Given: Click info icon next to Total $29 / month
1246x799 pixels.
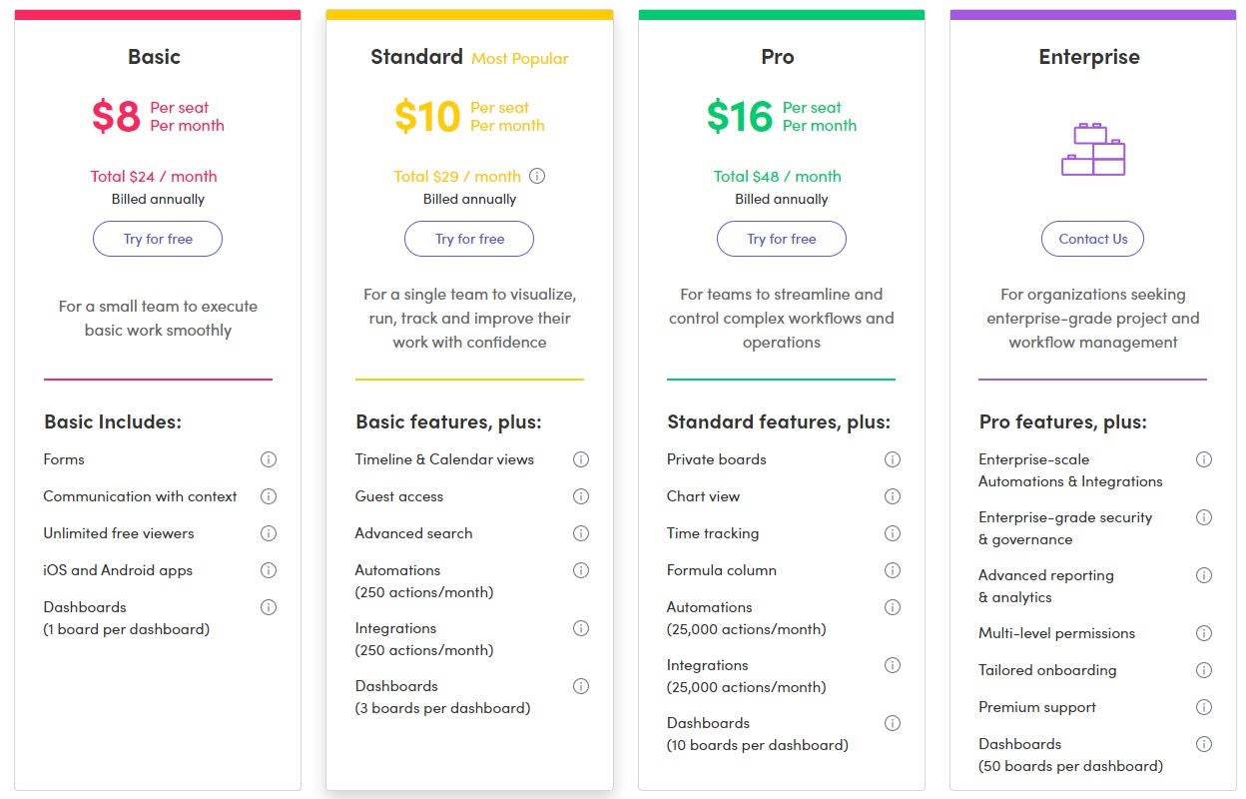Looking at the screenshot, I should [537, 176].
